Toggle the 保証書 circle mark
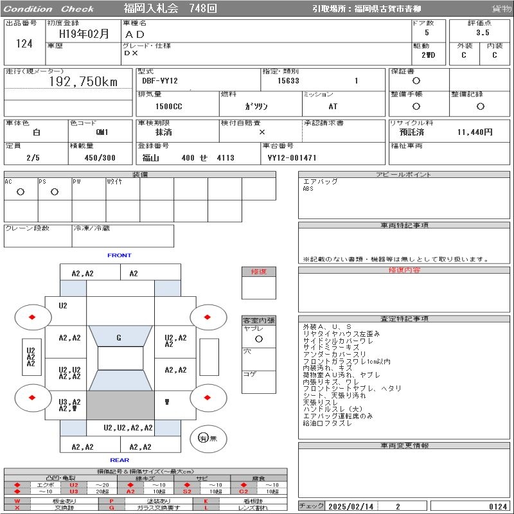514x514 pixels. tap(416, 81)
